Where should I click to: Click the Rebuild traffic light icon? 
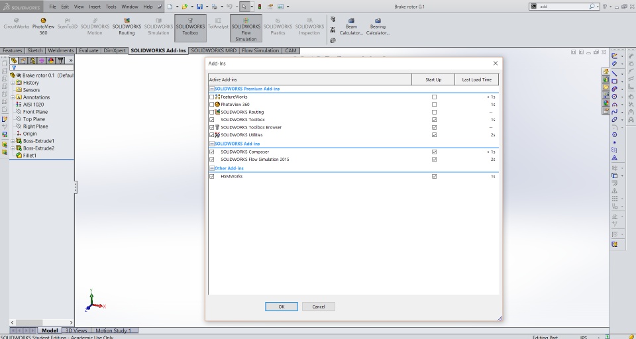pos(260,7)
